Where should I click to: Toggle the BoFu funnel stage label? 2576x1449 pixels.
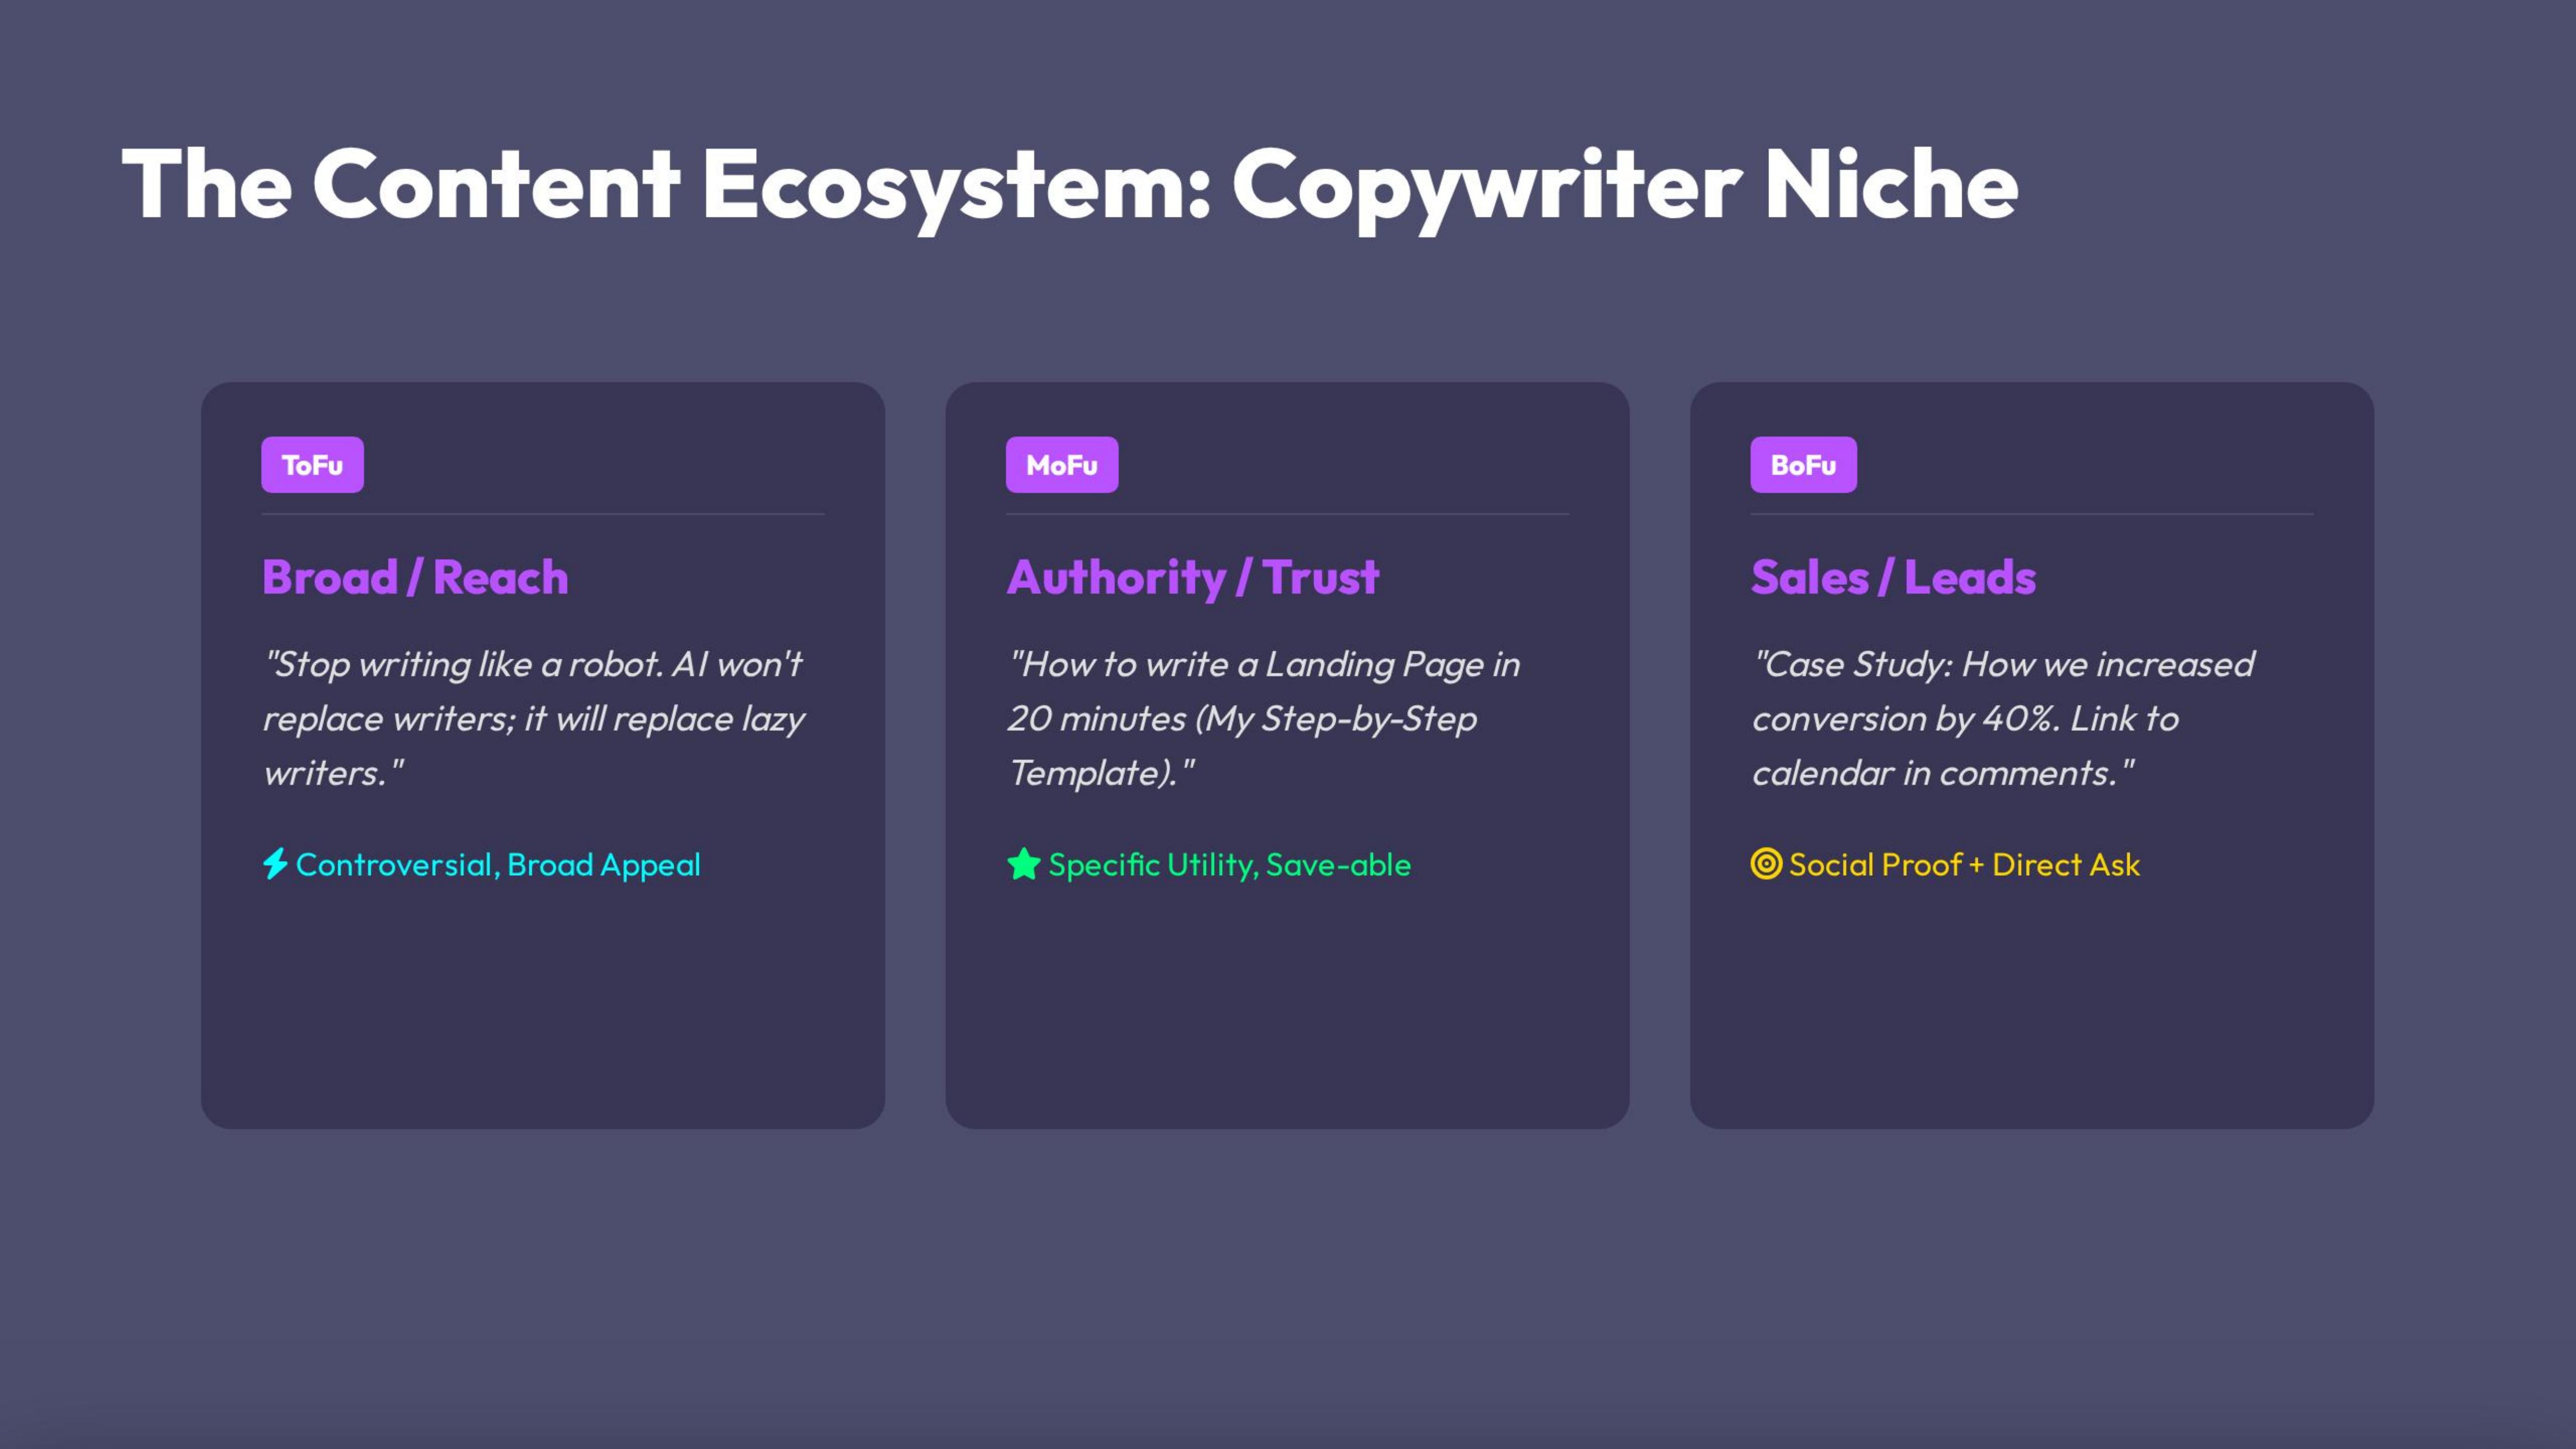point(1803,463)
